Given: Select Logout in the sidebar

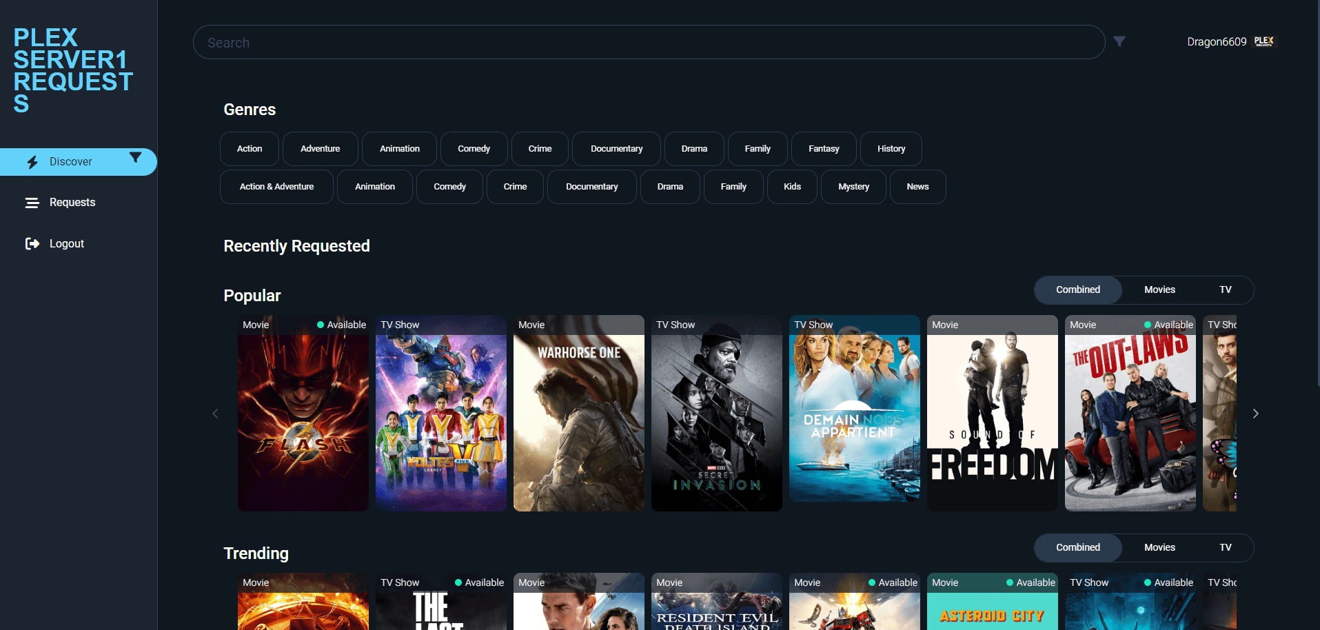Looking at the screenshot, I should 67,243.
